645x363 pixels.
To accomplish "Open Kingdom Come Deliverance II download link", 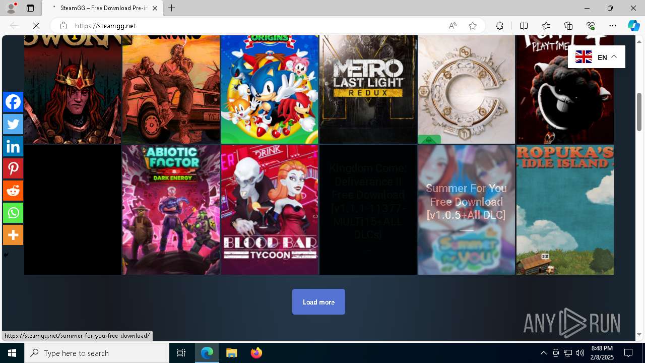I will click(x=368, y=210).
